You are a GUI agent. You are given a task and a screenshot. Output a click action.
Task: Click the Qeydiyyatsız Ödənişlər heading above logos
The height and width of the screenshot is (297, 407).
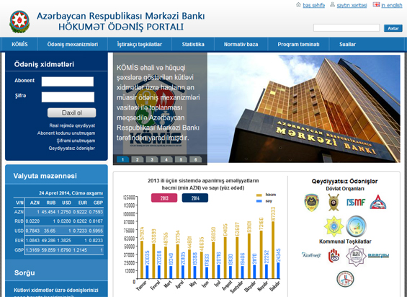345,181
